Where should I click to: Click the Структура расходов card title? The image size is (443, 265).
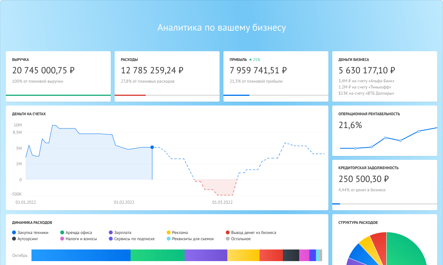pos(358,223)
